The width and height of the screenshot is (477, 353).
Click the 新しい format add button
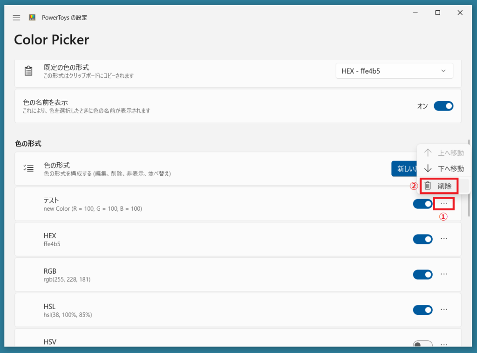click(x=405, y=168)
